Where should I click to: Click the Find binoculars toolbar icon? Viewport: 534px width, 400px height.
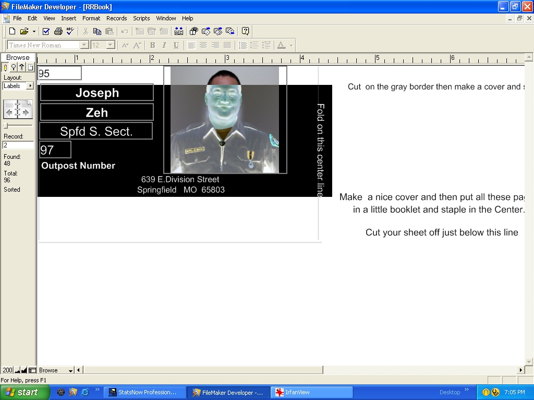(x=194, y=31)
